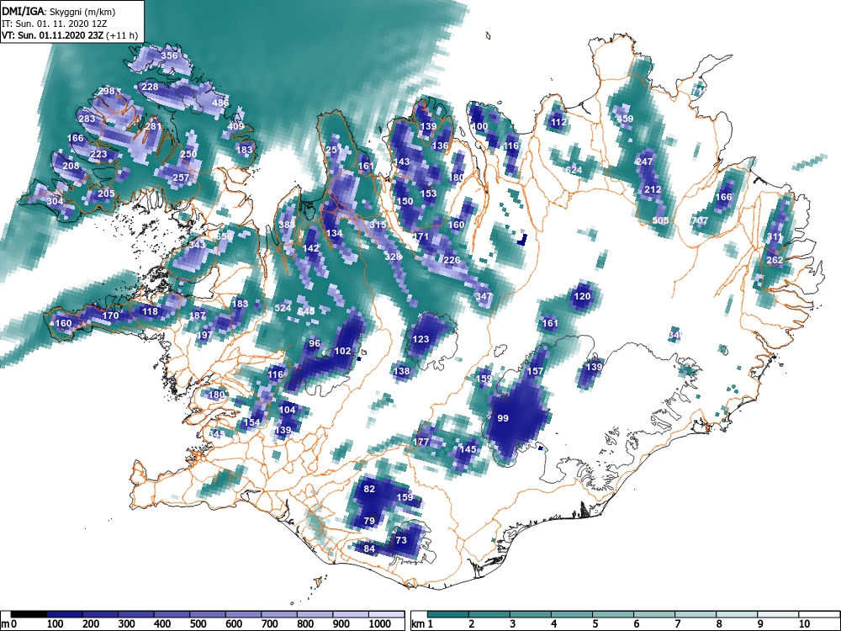This screenshot has height=631, width=841.
Task: Click the map value 123
Action: pyautogui.click(x=420, y=339)
